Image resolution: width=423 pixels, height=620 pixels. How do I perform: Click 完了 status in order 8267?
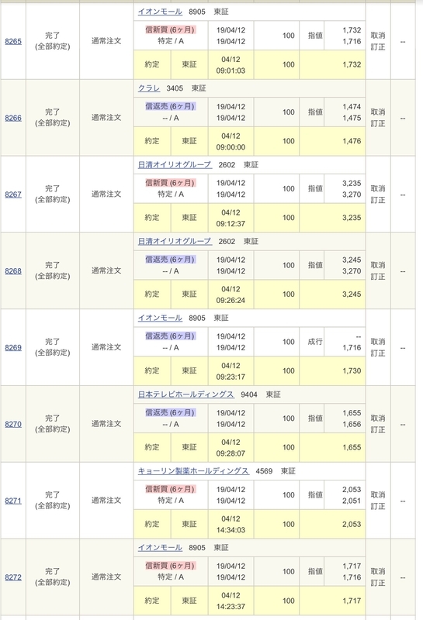52,188
